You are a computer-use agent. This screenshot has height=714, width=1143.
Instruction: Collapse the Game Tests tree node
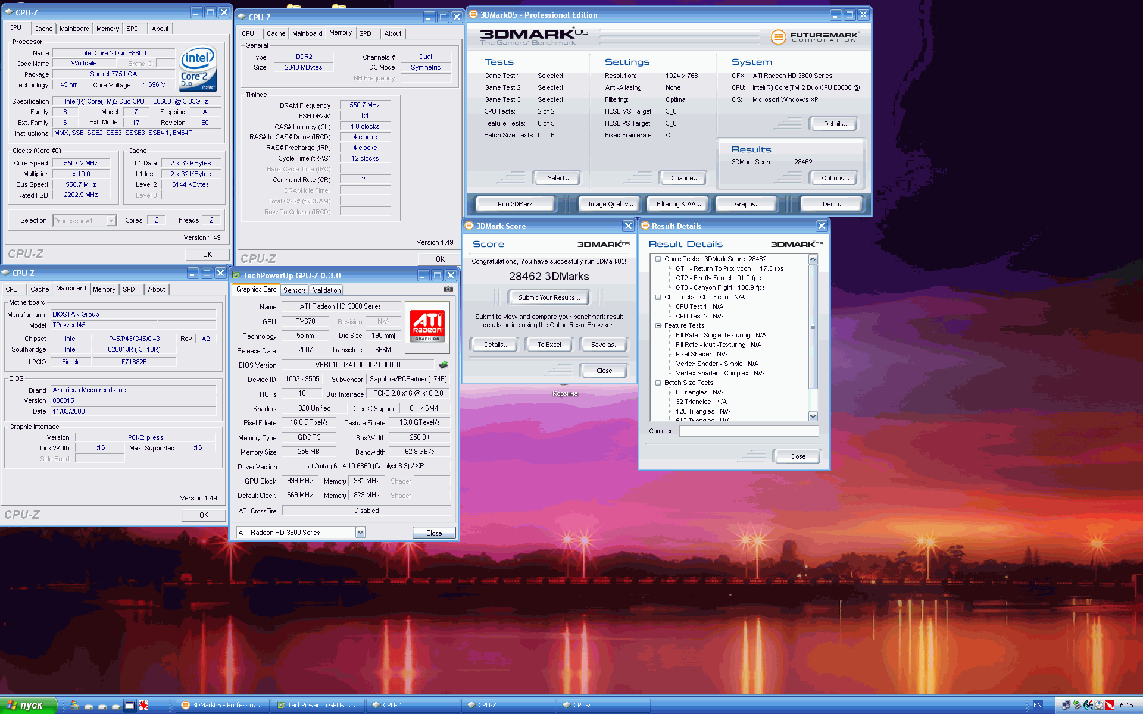point(658,259)
